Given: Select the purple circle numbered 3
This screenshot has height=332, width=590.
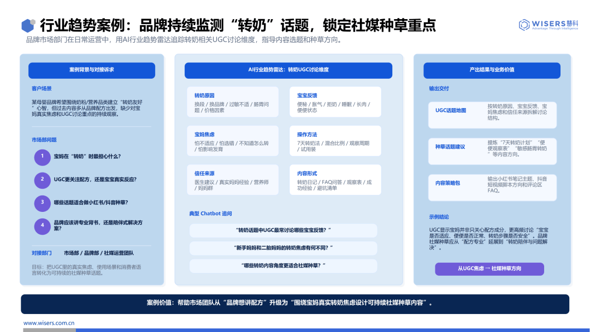Looking at the screenshot, I should [42, 204].
